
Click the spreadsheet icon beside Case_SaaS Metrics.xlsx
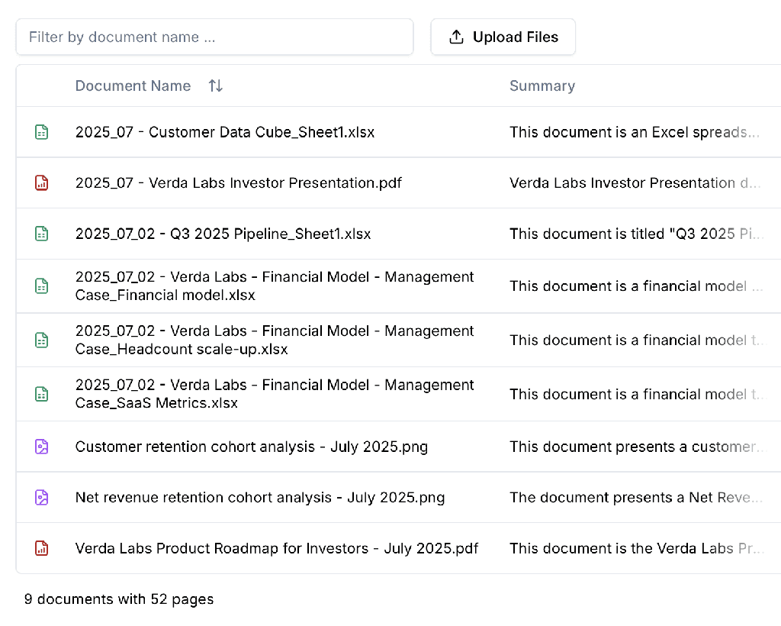click(42, 394)
